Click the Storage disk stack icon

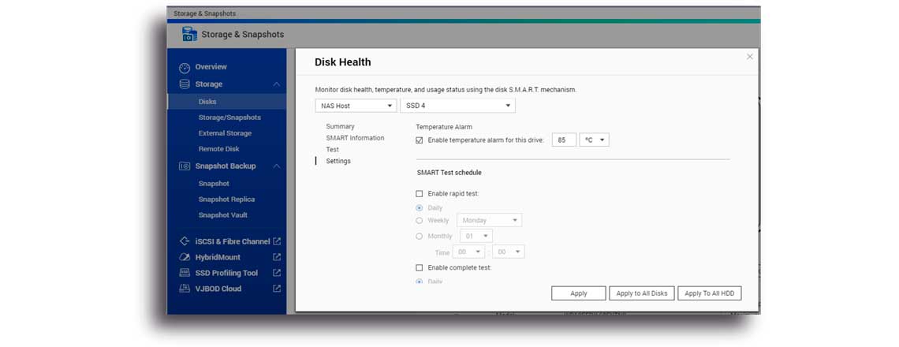[x=185, y=84]
